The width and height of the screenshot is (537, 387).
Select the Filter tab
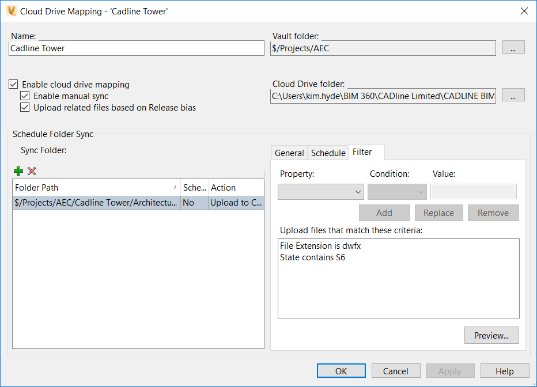[366, 152]
